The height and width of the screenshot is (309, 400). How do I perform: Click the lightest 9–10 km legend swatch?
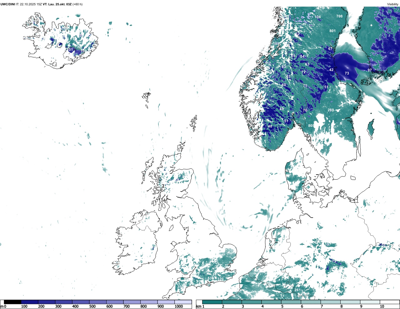[370, 302]
